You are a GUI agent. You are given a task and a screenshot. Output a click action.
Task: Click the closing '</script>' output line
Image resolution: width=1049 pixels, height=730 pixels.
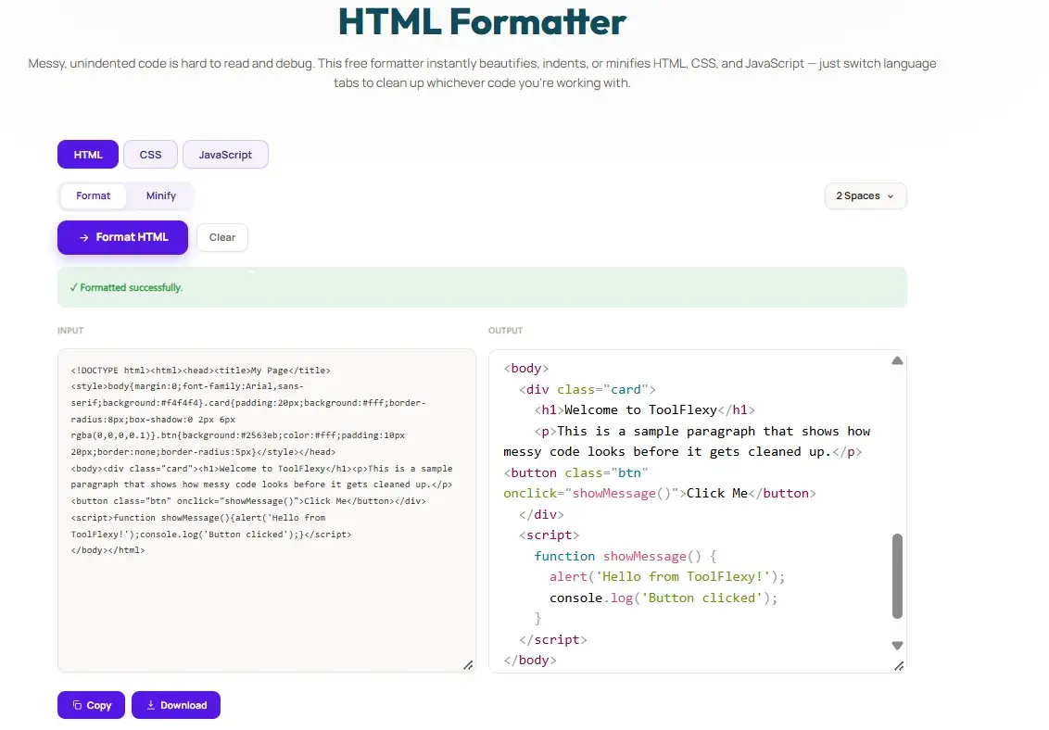point(553,640)
